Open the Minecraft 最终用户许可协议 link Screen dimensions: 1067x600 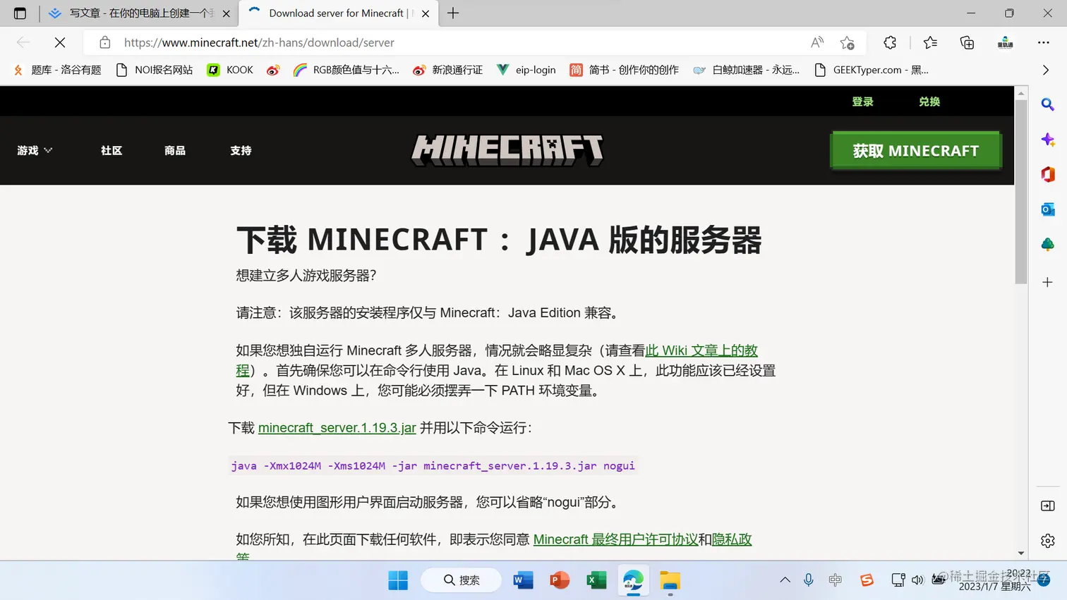pos(615,539)
